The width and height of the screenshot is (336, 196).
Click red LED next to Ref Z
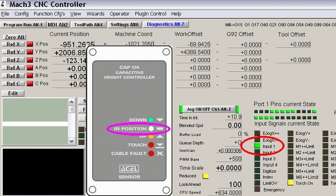click(30, 60)
